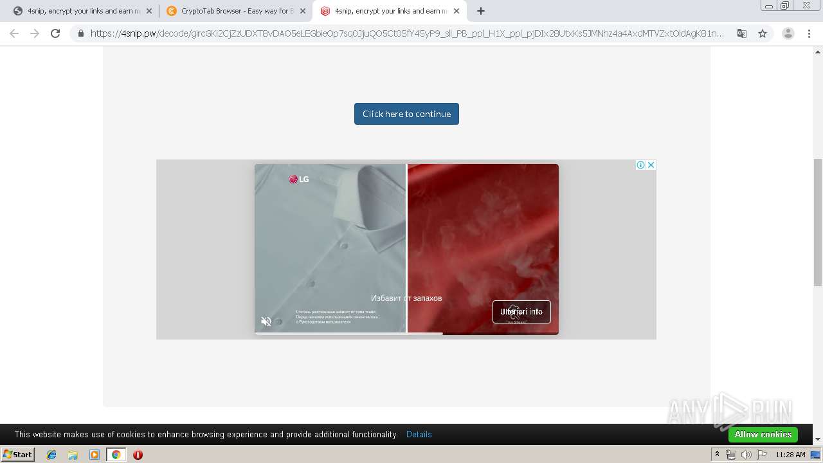Open Windows Media Player taskbar icon
The image size is (823, 463).
pyautogui.click(x=95, y=455)
